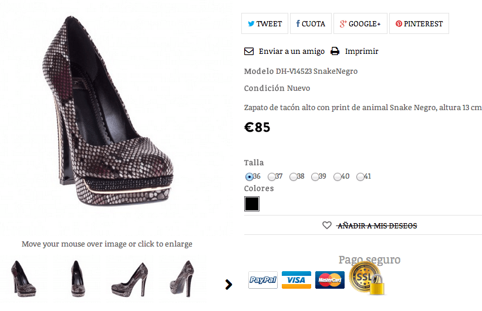This screenshot has height=311, width=482.
Task: Choose the black color swatch
Action: click(x=252, y=204)
